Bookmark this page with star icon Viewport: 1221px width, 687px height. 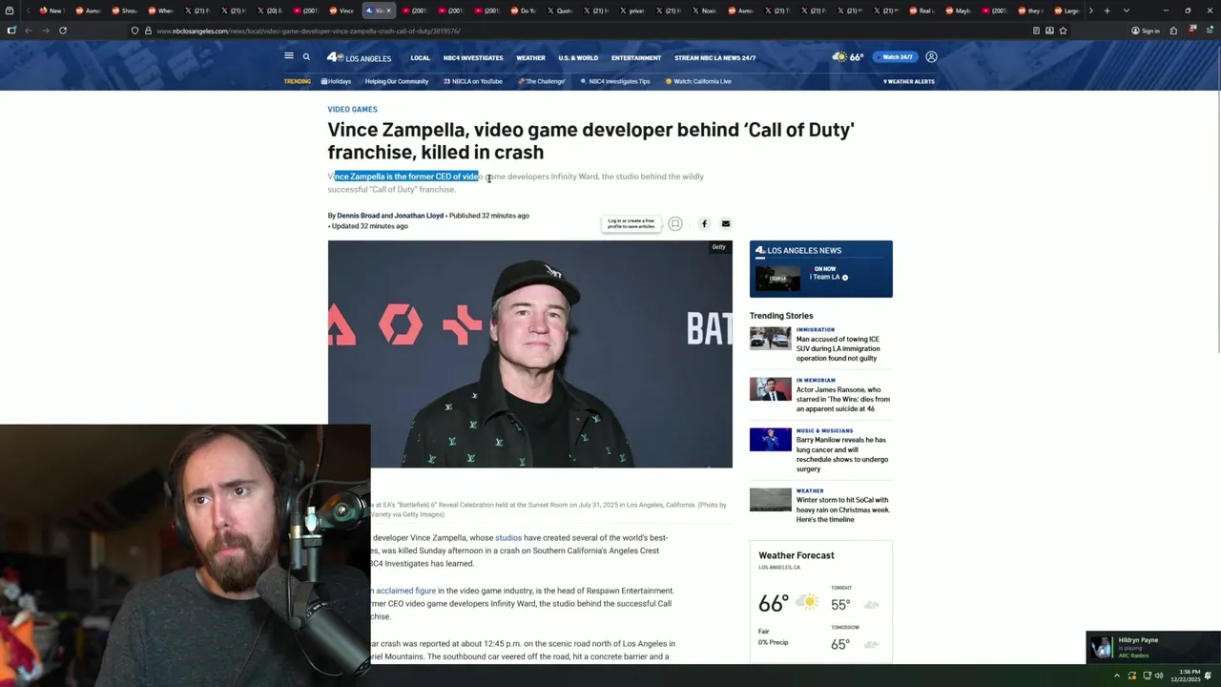(x=1063, y=31)
